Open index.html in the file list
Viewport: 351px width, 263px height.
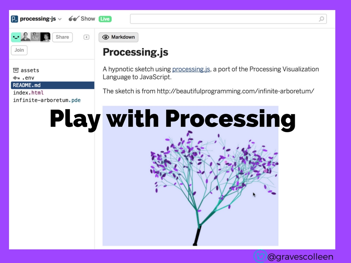click(x=28, y=93)
